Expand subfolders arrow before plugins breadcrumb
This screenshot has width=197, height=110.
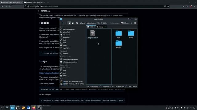coord(79,23)
